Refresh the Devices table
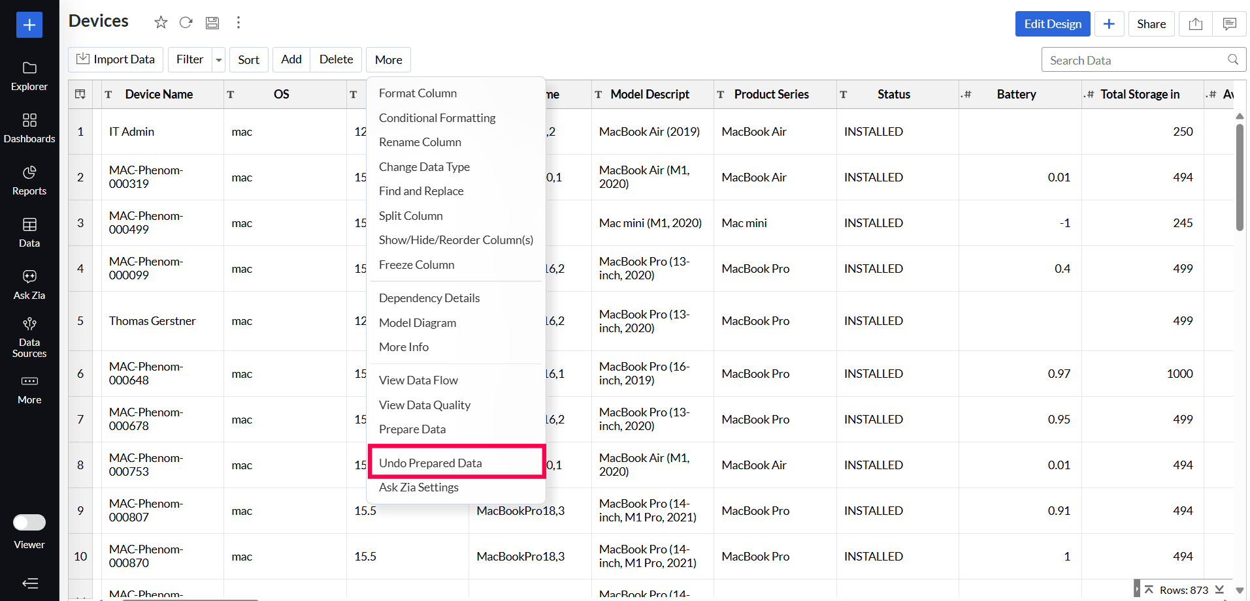The height and width of the screenshot is (601, 1250). 186,23
